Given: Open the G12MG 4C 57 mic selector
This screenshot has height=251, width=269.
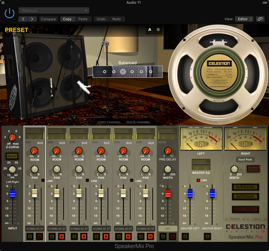Looking at the screenshot, I should (34, 228).
